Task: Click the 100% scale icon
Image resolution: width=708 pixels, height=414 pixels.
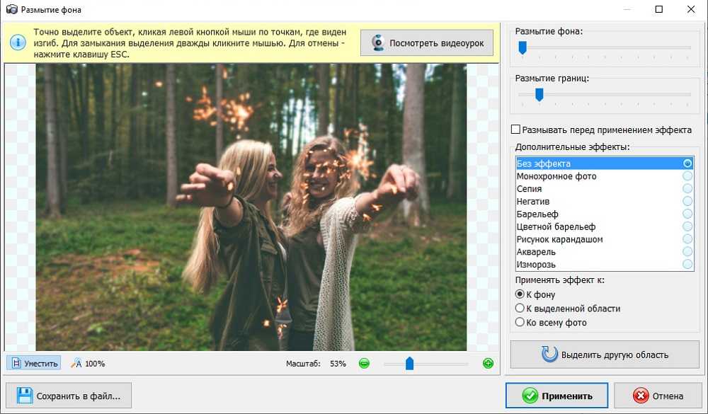Action: [x=76, y=364]
